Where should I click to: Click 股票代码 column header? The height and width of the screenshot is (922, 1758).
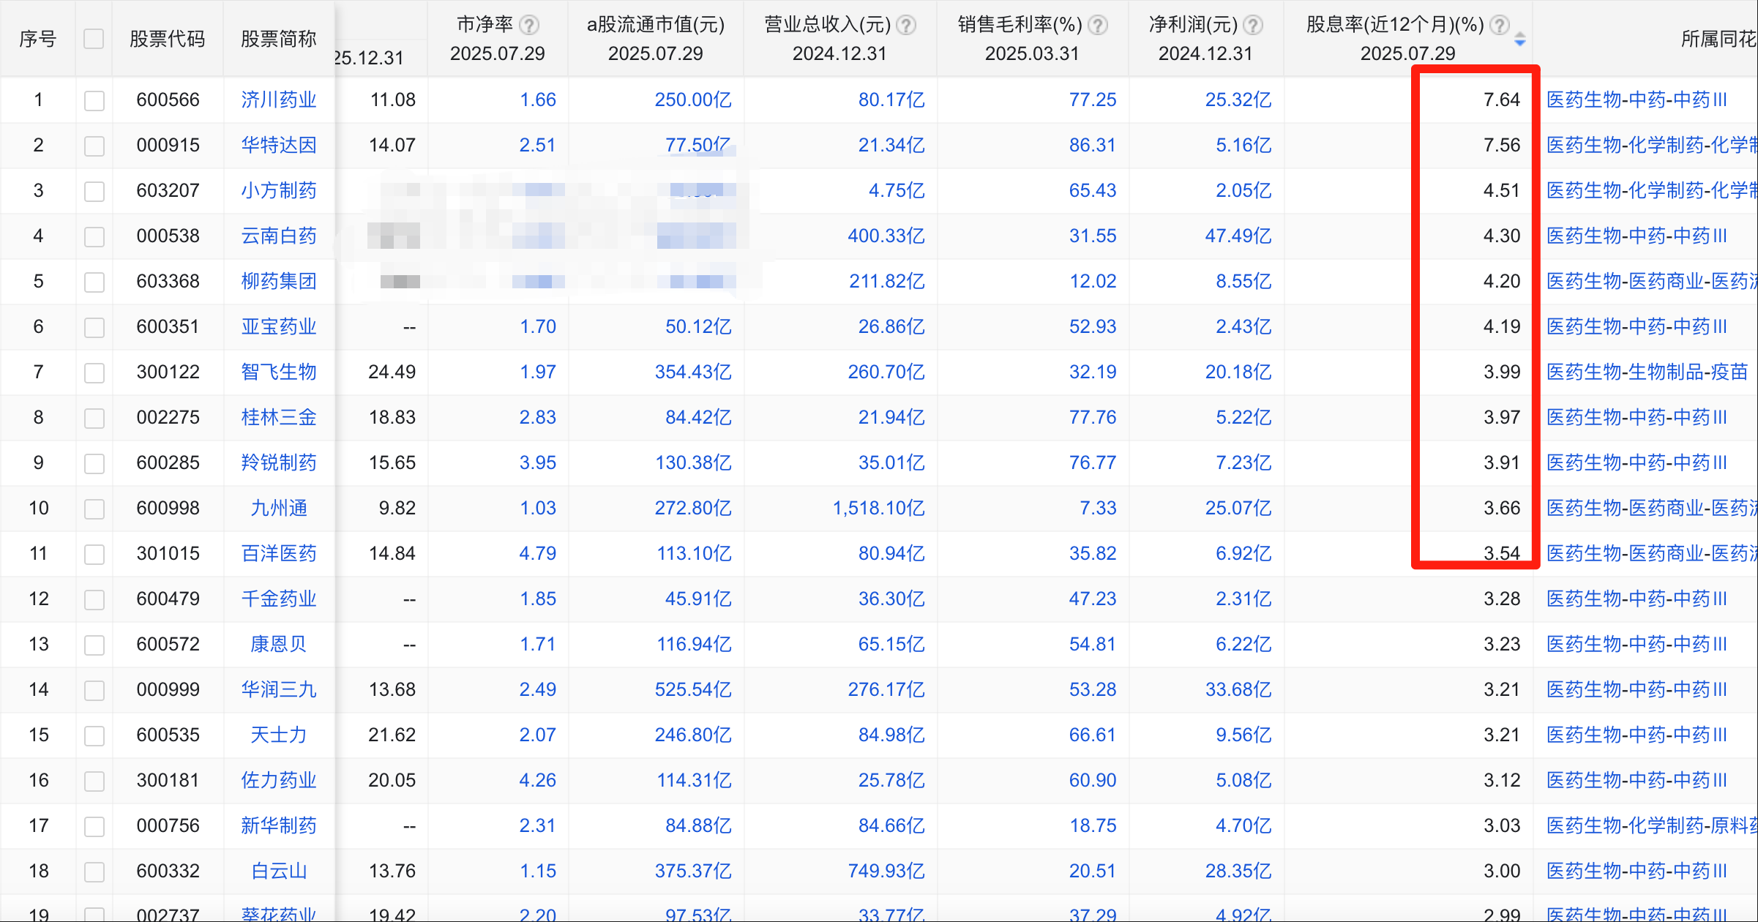168,39
